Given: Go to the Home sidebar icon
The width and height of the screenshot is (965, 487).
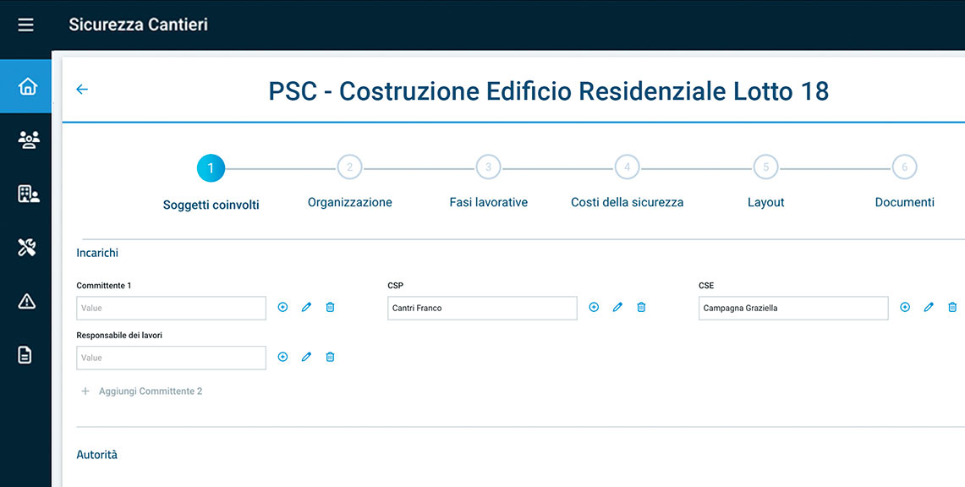Looking at the screenshot, I should pyautogui.click(x=28, y=87).
